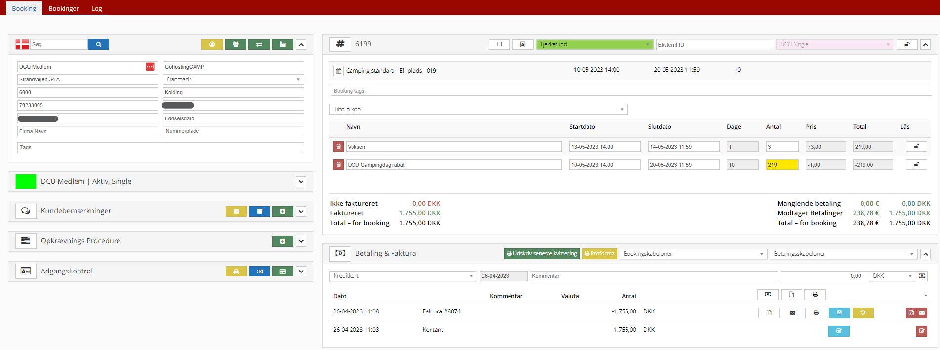Click the blue search magnifier button
Screen dimensions: 940x350
(98, 44)
